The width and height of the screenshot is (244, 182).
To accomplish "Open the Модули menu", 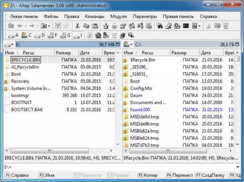I will tap(119, 17).
